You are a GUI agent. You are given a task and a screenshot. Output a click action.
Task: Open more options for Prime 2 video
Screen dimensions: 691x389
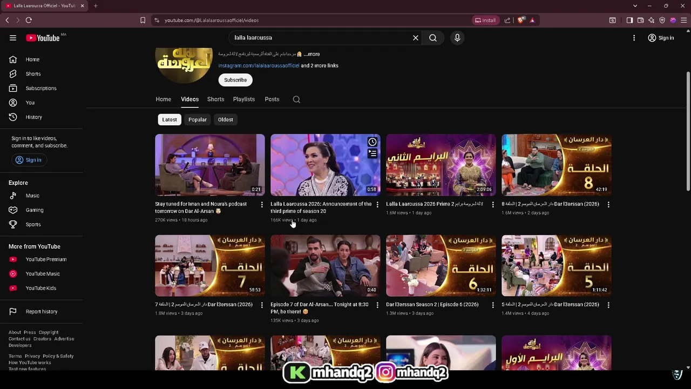coord(493,205)
